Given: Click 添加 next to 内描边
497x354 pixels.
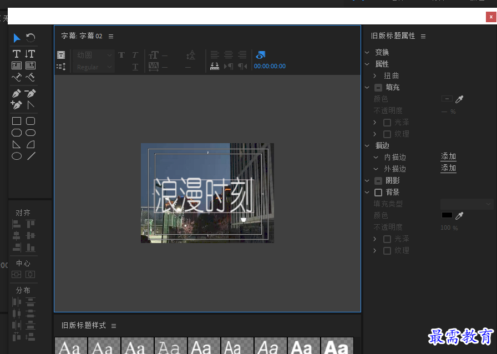Looking at the screenshot, I should click(448, 156).
